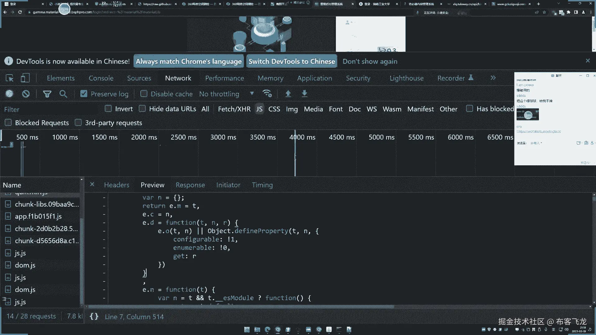
Task: Select app.f1b015f1.js in request list
Action: click(x=38, y=216)
